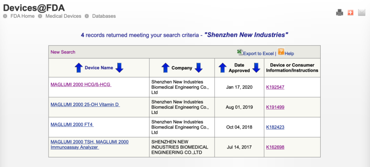Sort Date Approved descending with down arrow
The height and width of the screenshot is (167, 370).
pyautogui.click(x=256, y=68)
